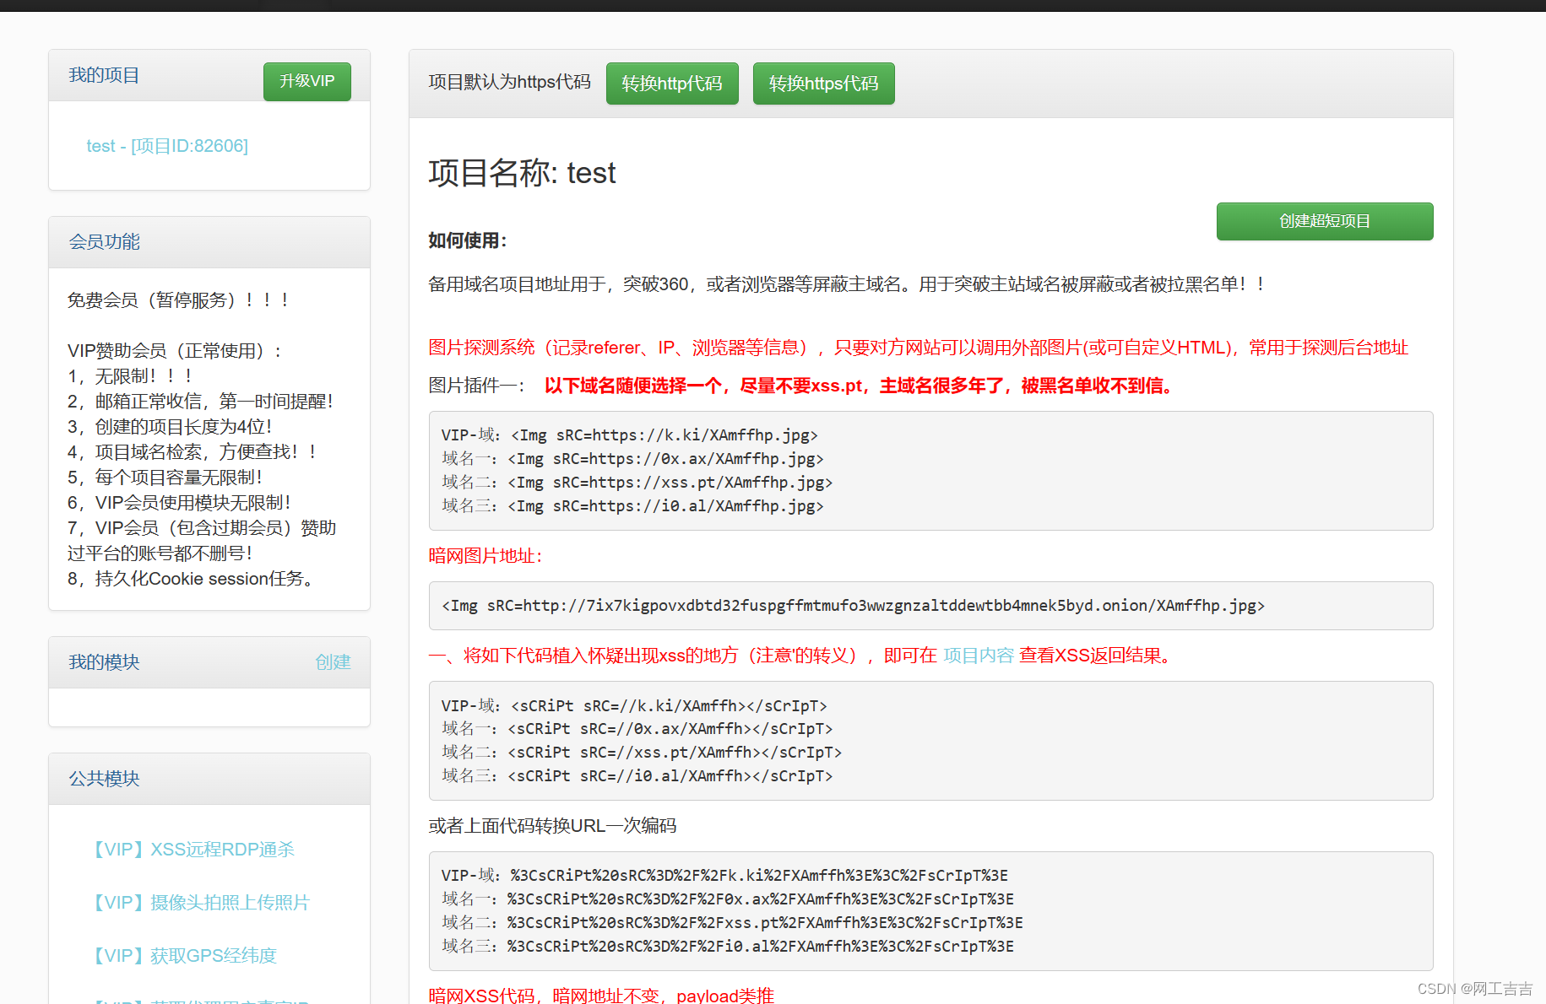Click the 会员功能 panel heading
The width and height of the screenshot is (1546, 1004).
104,241
